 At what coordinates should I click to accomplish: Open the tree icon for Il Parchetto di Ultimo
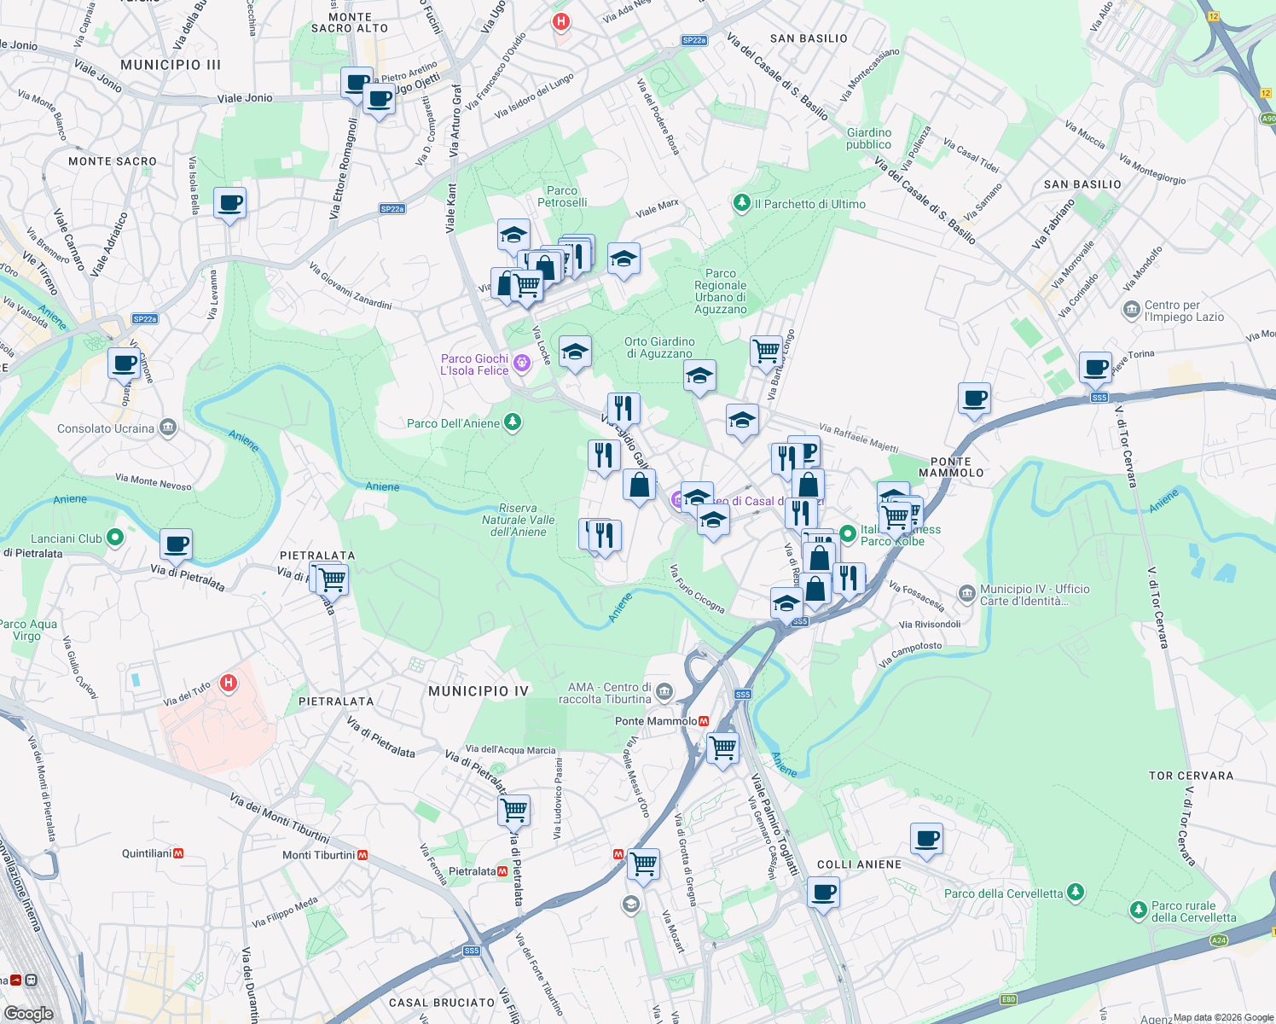(741, 203)
